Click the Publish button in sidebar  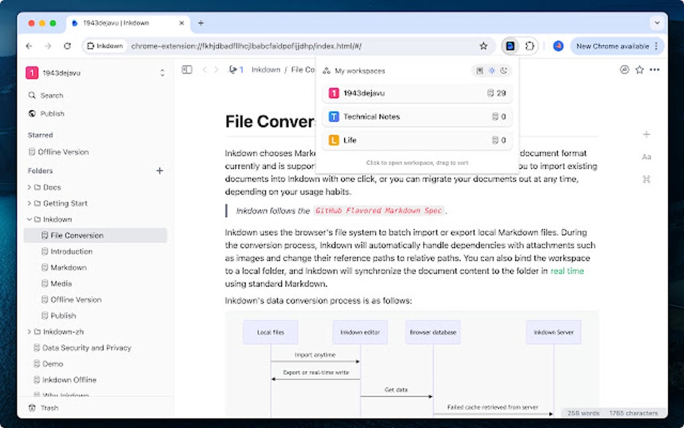(52, 114)
